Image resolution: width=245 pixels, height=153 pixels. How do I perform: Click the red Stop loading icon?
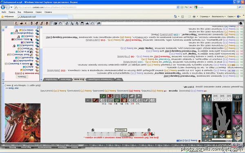point(191,7)
